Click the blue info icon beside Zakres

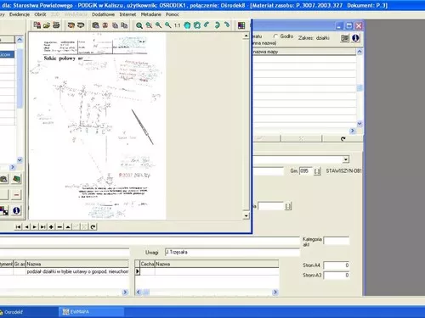[x=355, y=38]
